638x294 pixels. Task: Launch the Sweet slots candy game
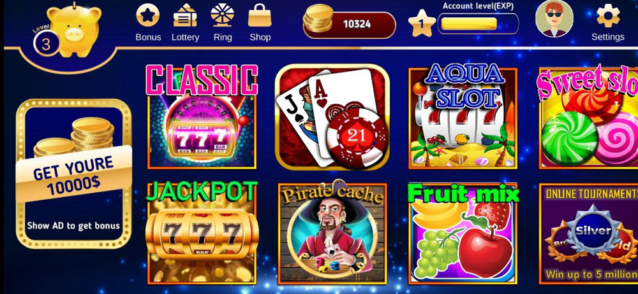(x=588, y=118)
